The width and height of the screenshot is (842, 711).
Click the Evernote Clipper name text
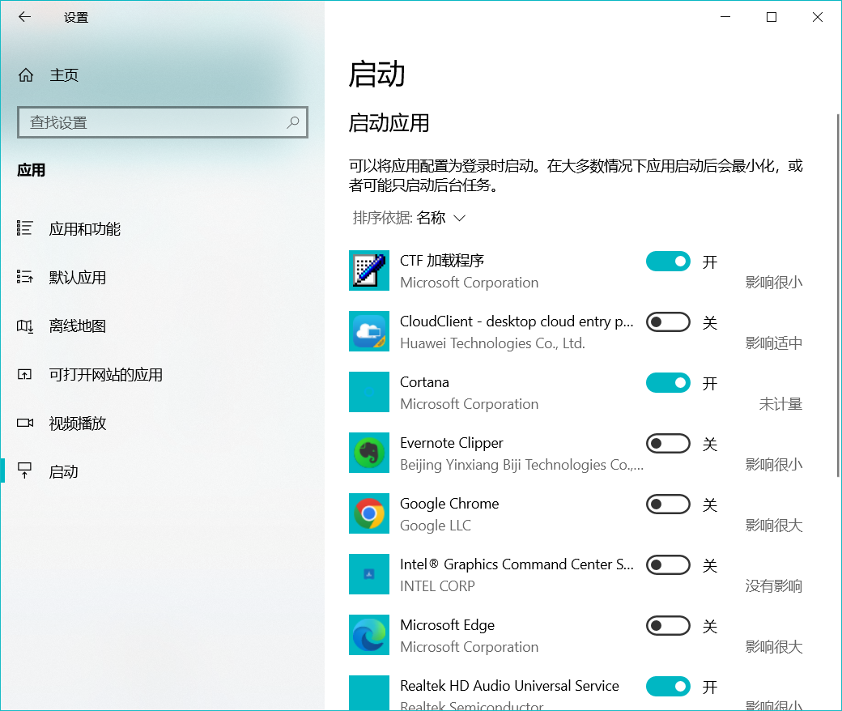[x=452, y=443]
